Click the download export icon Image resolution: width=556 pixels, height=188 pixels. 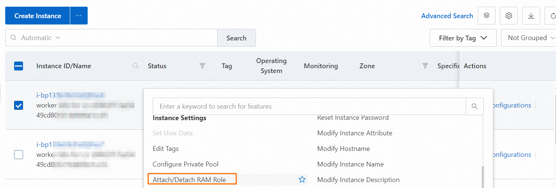531,16
